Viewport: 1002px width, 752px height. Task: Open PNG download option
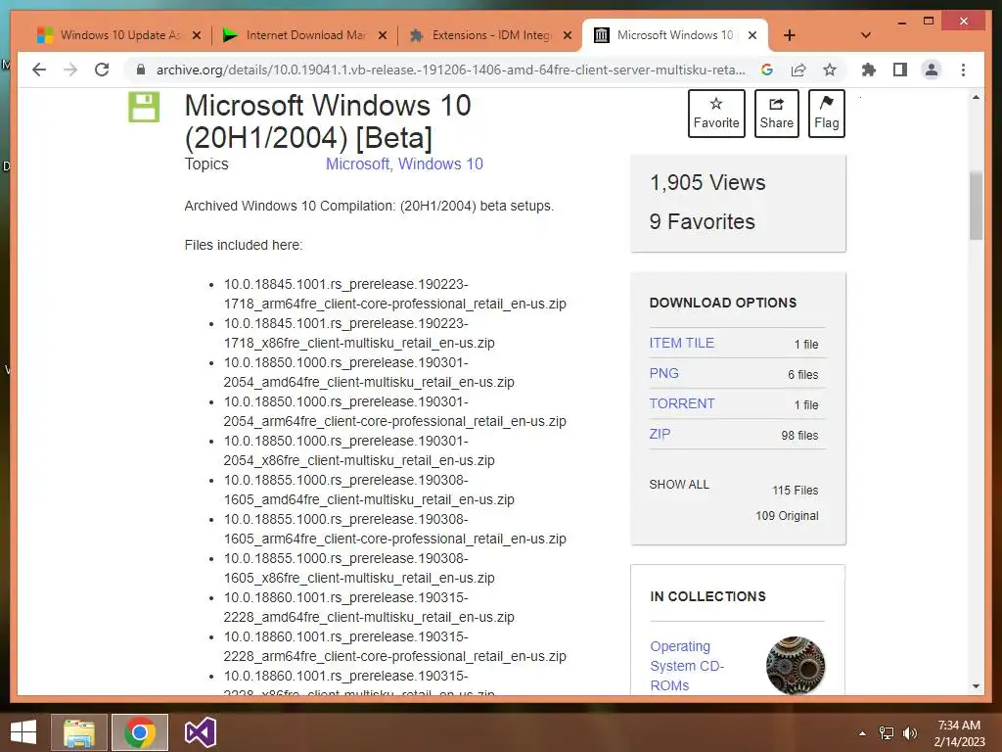click(x=664, y=373)
